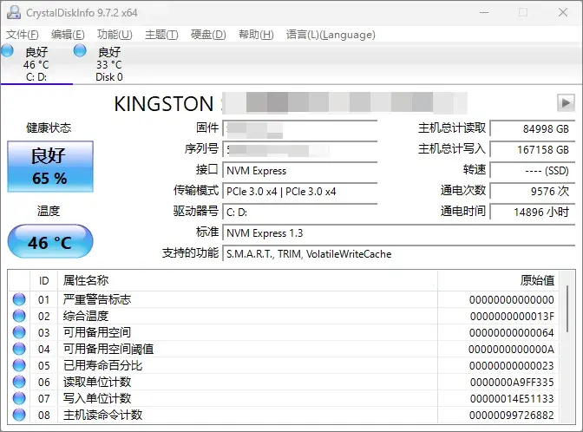Open the 语言(L)(Language) menu
The image size is (583, 432).
point(331,35)
